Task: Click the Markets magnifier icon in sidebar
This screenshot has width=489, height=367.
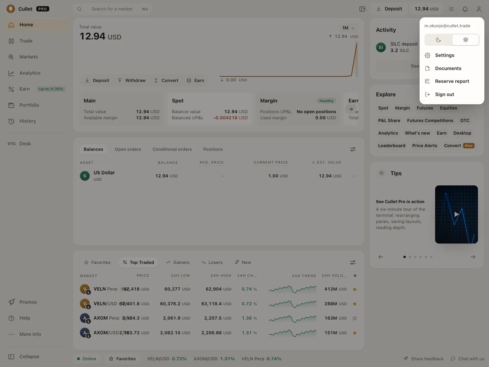Action: [x=11, y=57]
